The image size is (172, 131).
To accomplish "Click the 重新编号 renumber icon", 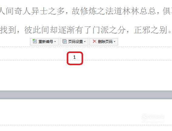I will pyautogui.click(x=35, y=41).
